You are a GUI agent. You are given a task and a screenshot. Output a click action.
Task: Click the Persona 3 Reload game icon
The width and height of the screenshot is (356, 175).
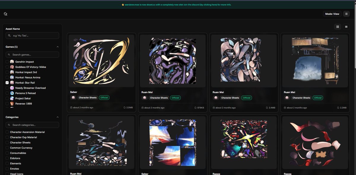click(12, 93)
